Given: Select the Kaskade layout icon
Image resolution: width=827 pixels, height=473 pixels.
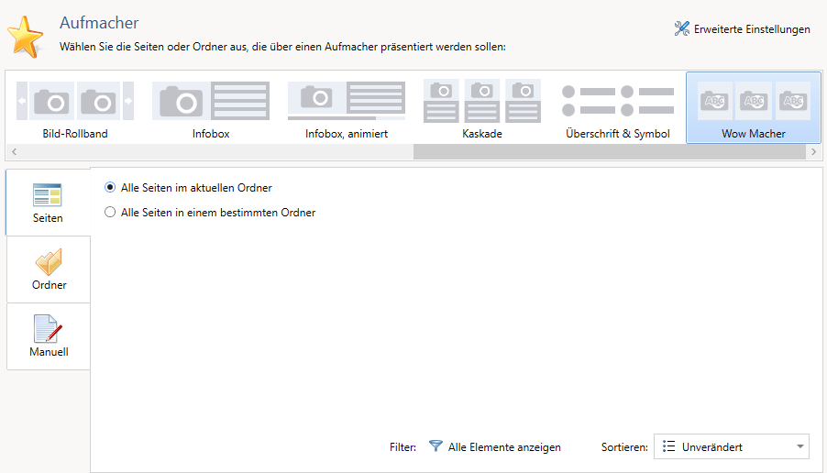Looking at the screenshot, I should (481, 102).
